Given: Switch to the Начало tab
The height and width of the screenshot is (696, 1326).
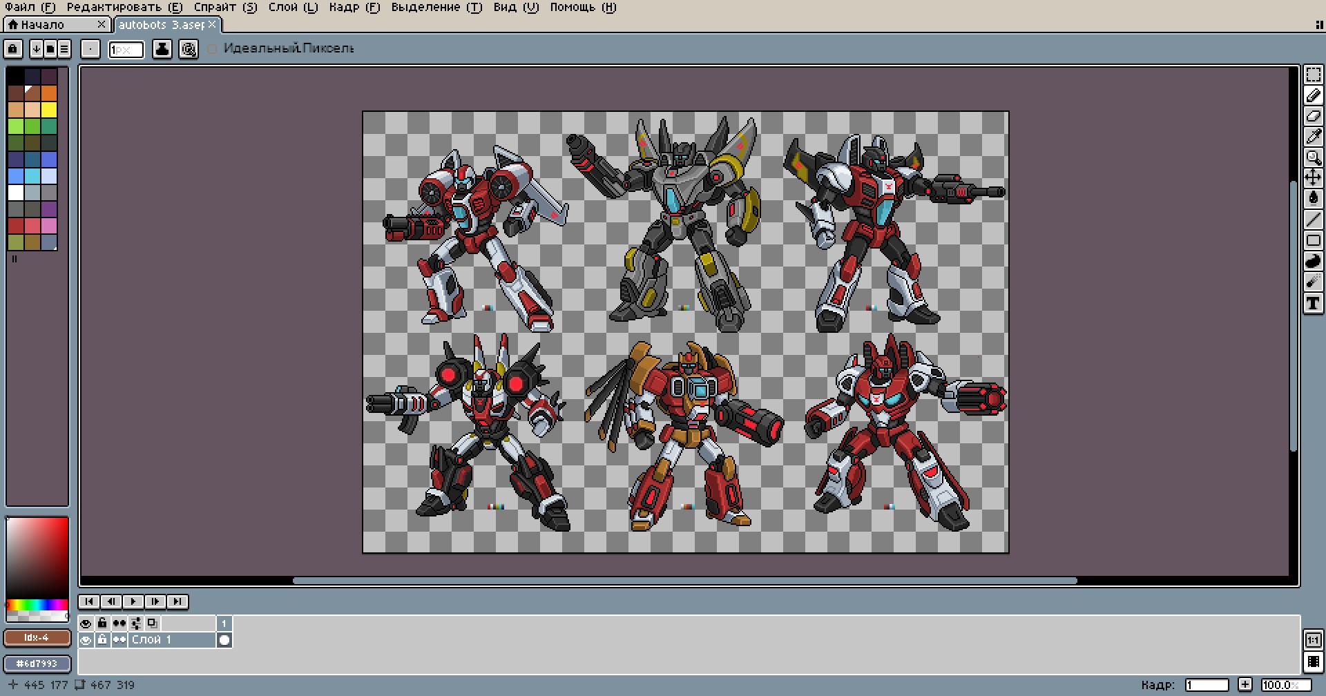Looking at the screenshot, I should click(43, 25).
